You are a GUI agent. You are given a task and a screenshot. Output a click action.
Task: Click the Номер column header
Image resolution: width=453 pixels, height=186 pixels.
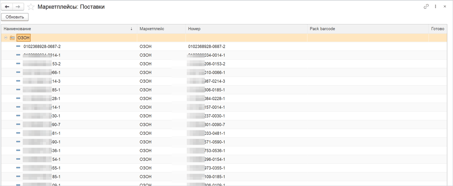click(246, 29)
